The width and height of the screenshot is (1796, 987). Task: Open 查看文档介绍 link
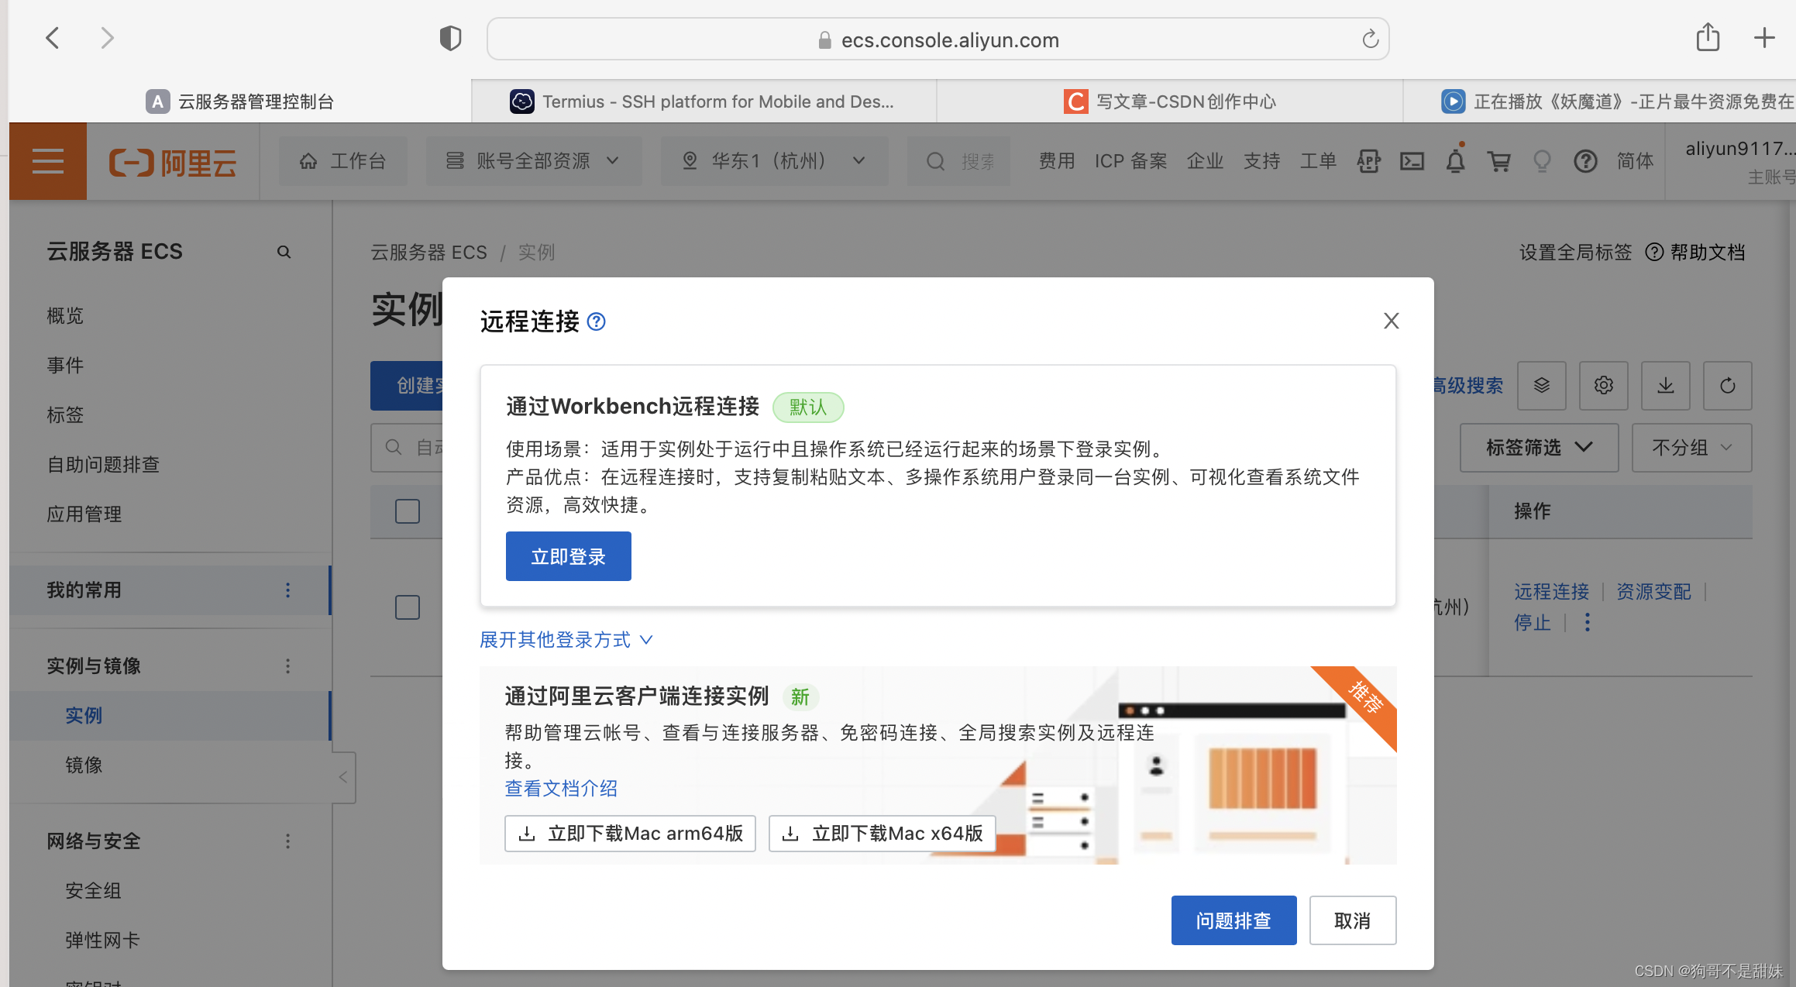561,789
